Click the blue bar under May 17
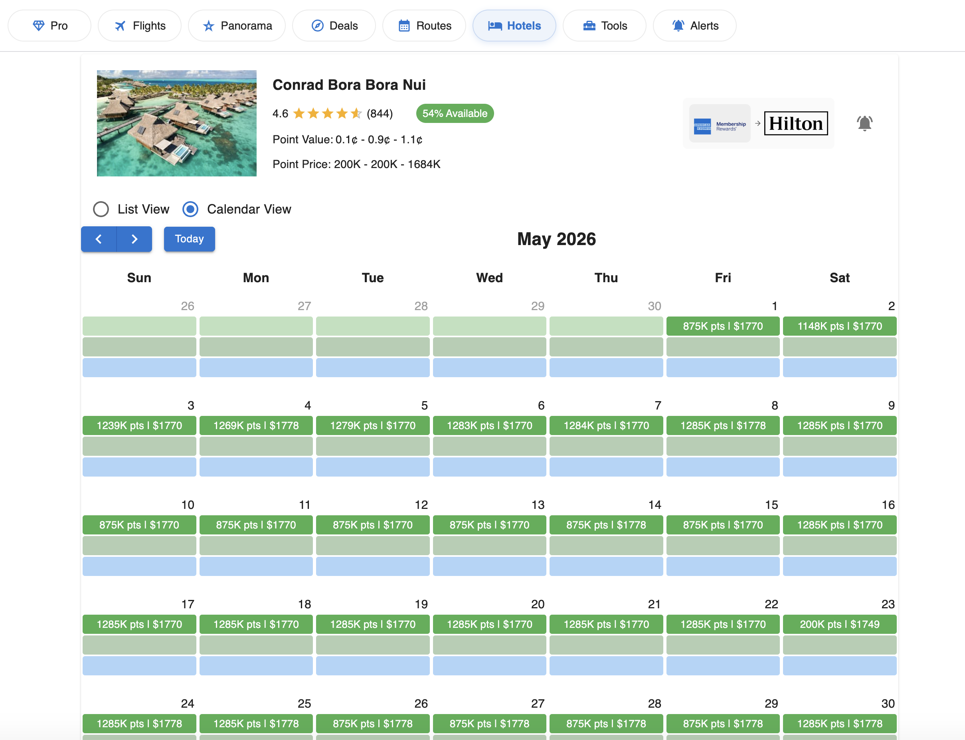 pos(139,666)
